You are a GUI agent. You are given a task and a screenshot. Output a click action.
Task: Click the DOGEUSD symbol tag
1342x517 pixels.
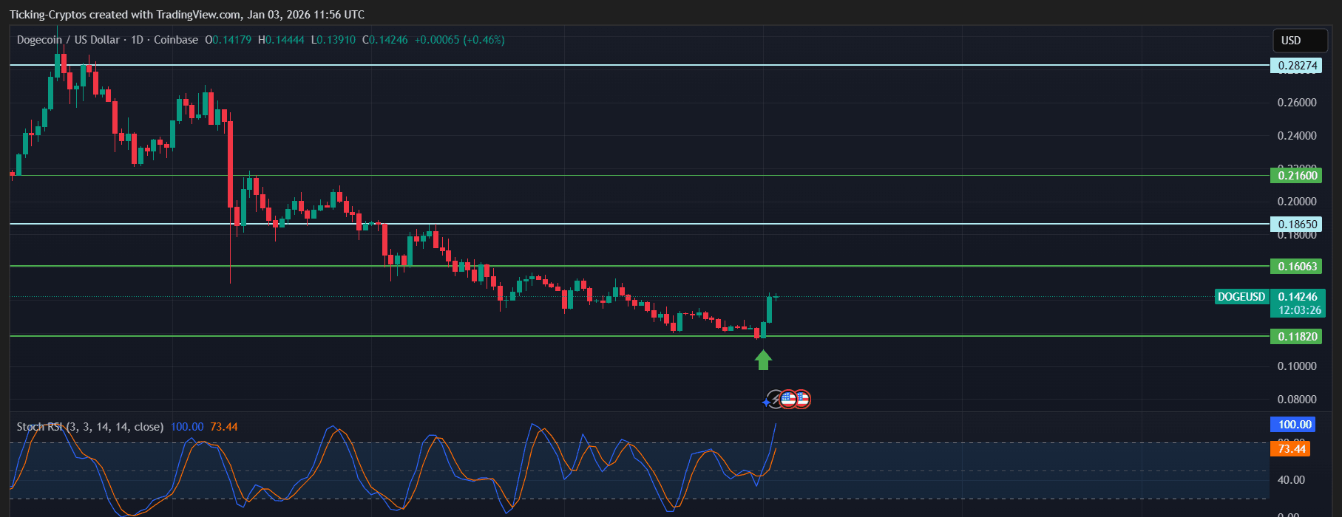(x=1242, y=297)
